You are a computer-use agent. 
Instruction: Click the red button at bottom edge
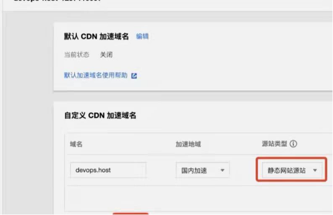[130, 214]
